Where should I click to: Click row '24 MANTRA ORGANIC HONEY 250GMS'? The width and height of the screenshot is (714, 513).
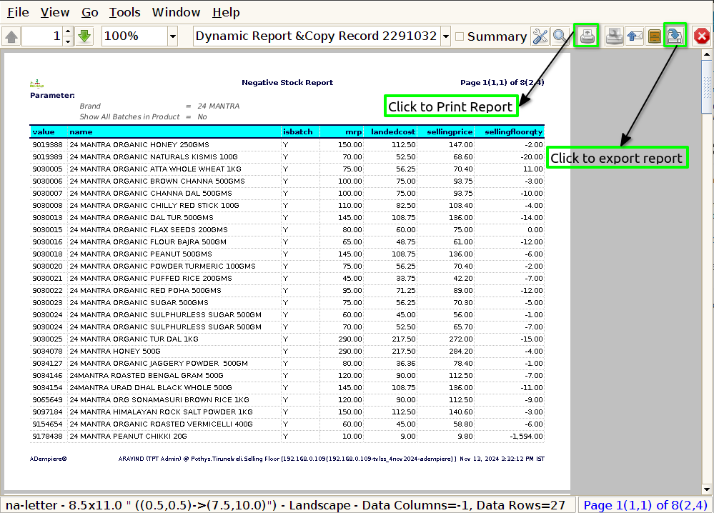click(x=287, y=145)
